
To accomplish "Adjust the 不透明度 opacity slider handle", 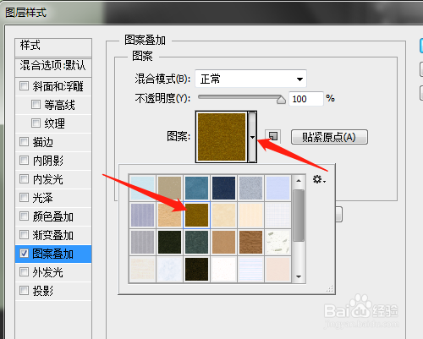I will (281, 100).
